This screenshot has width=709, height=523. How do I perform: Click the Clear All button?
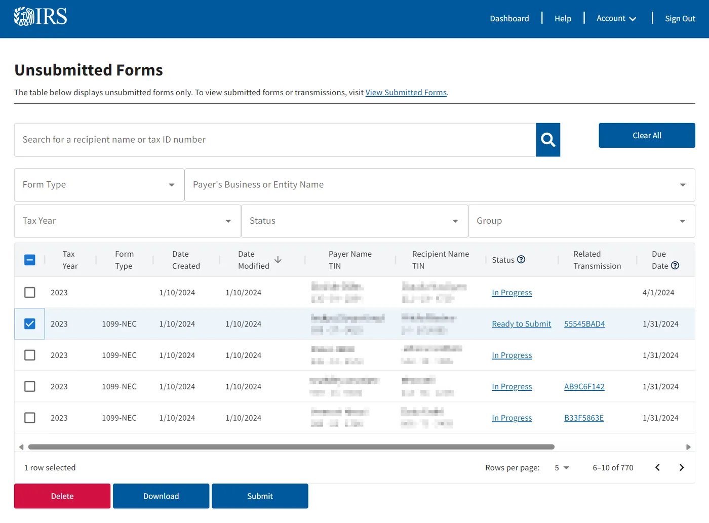click(x=647, y=136)
